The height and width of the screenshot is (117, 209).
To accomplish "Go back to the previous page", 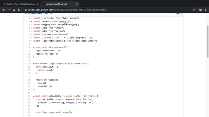I will tap(4, 10).
